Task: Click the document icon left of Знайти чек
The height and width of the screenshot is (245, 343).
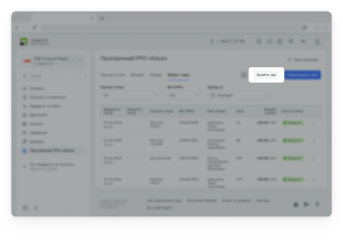Action: [x=244, y=75]
